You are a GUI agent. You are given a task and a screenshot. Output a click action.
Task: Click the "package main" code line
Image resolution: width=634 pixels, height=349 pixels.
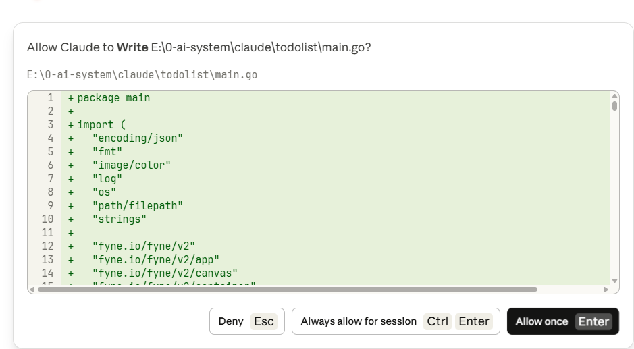pos(113,98)
